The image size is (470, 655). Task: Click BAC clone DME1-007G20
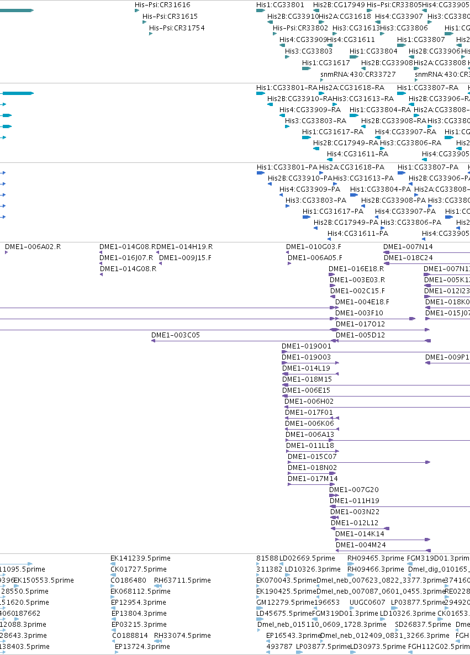click(x=354, y=490)
